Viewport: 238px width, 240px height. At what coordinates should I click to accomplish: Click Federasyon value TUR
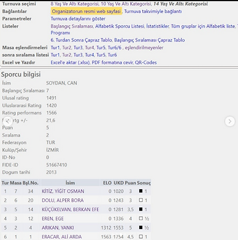[51, 143]
